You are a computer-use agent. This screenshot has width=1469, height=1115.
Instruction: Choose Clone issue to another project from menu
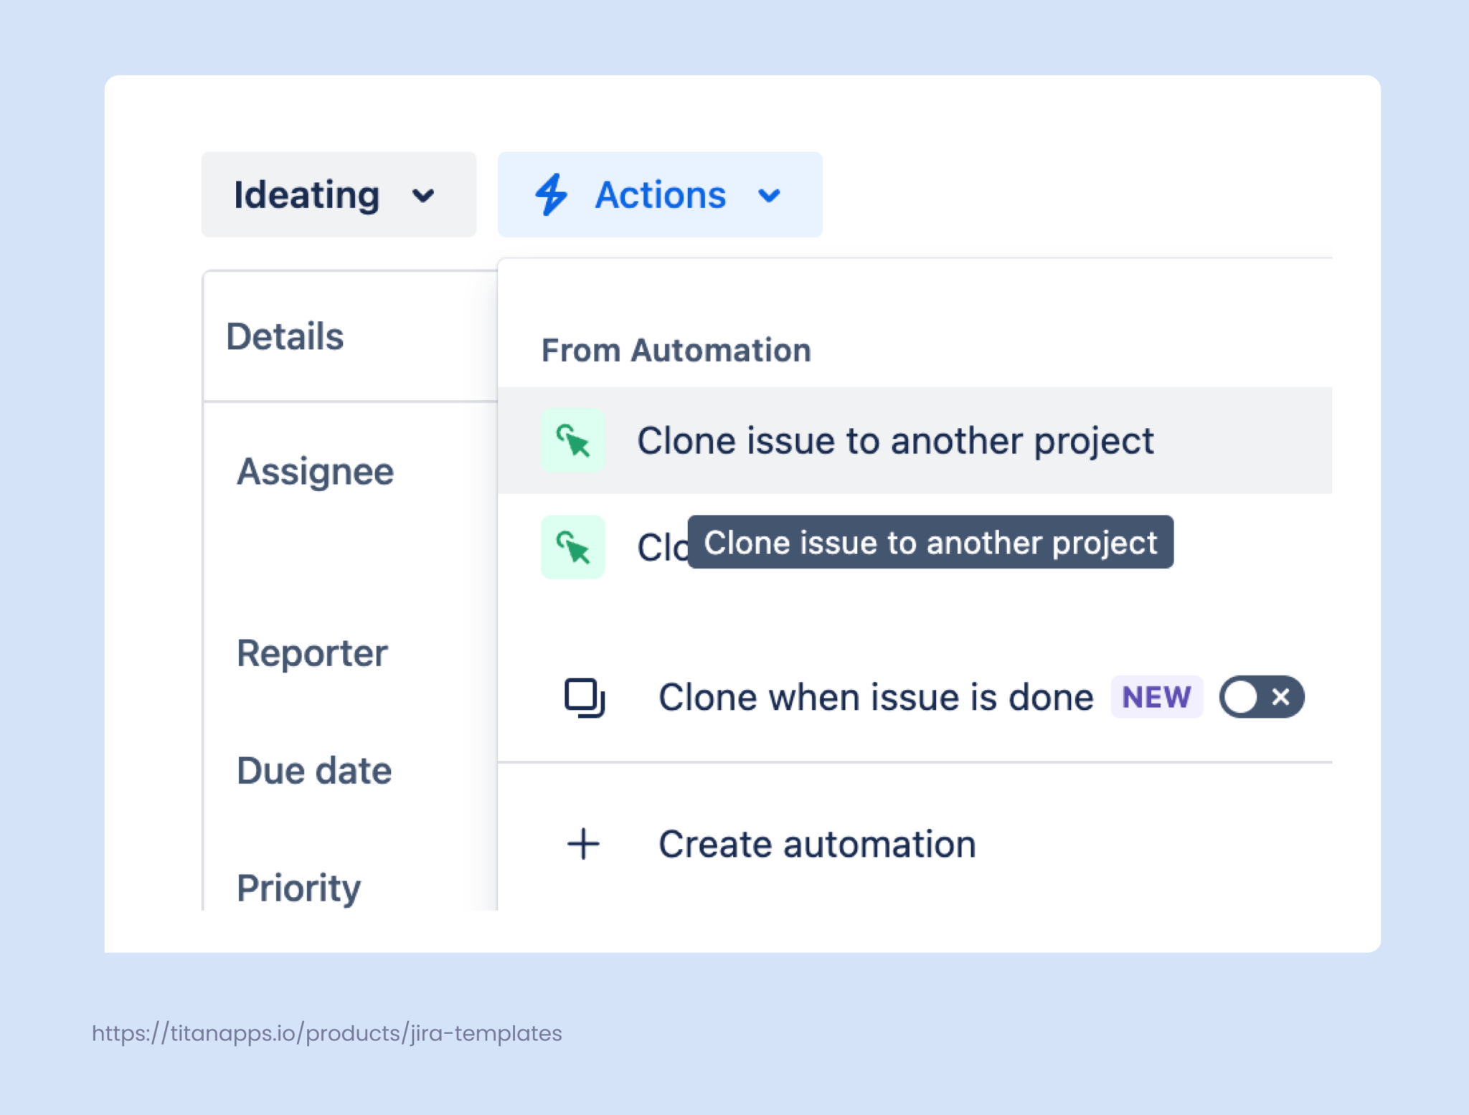pos(895,441)
